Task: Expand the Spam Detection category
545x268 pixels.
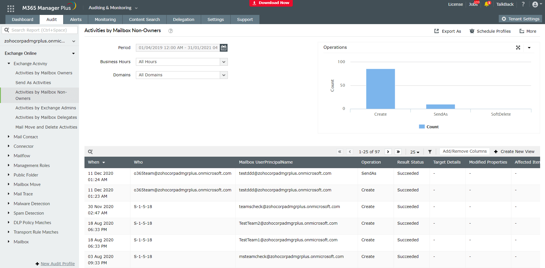Action: pyautogui.click(x=9, y=213)
